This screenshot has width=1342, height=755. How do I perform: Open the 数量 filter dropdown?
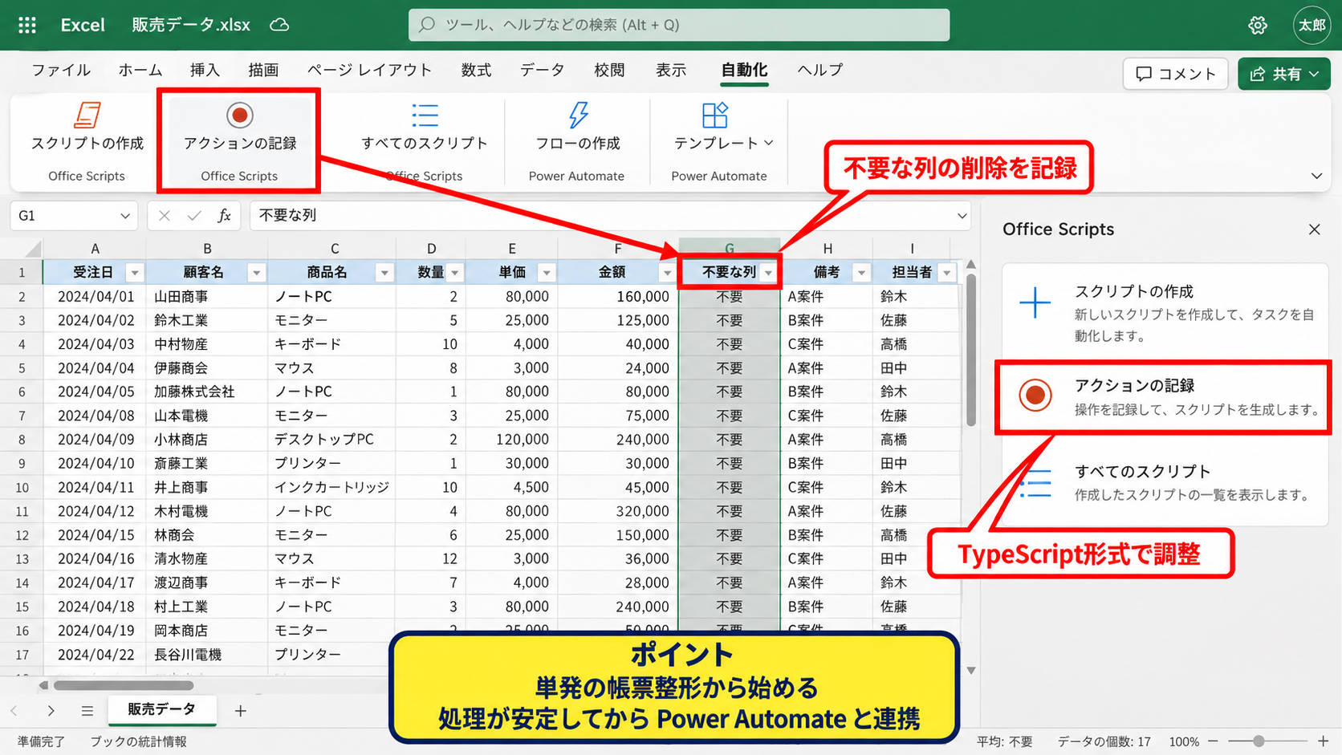coord(455,273)
